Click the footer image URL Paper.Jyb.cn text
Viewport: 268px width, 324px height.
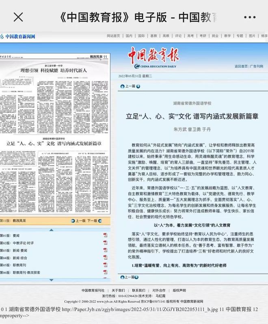pyautogui.click(x=140, y=309)
